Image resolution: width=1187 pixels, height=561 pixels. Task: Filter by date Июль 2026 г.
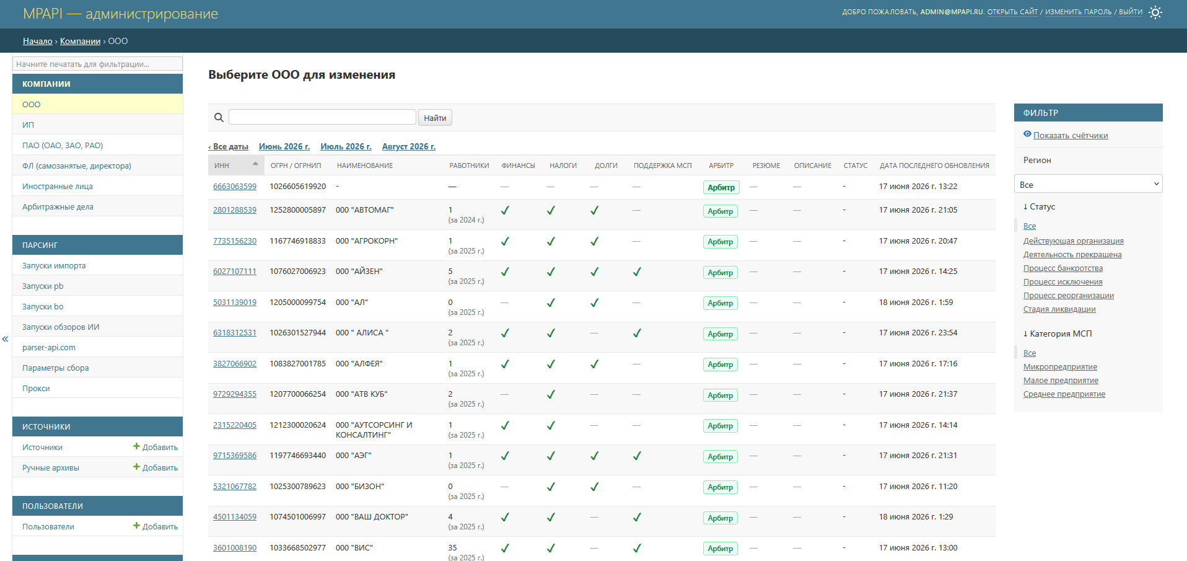coord(346,147)
